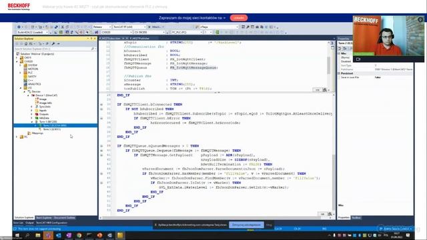Click the blue link icon in top toolbar
The width and height of the screenshot is (427, 240).
tap(56, 27)
